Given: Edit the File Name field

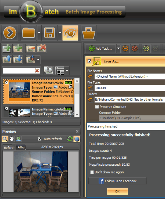Looking at the screenshot, I should (x=130, y=76).
